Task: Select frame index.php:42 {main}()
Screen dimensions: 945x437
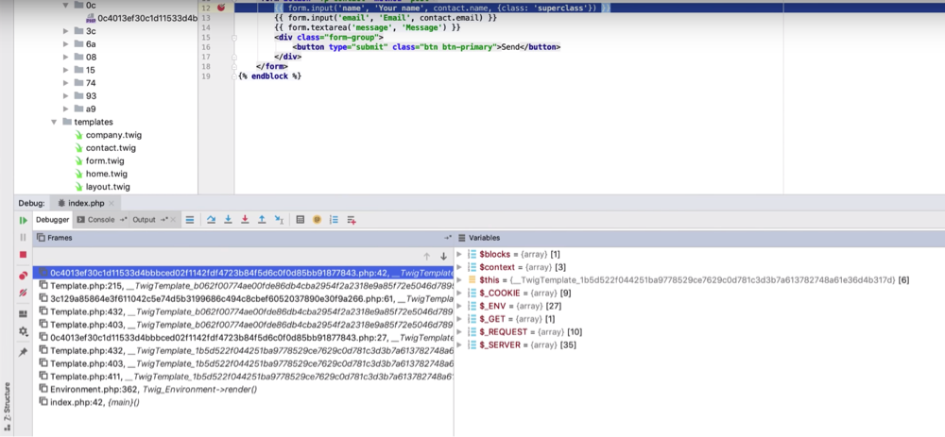Action: [x=243, y=402]
